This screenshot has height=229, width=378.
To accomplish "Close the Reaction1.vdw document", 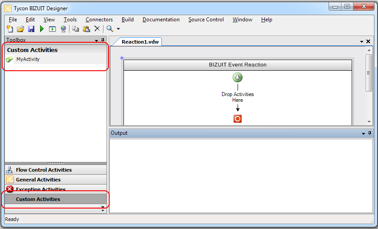I will (x=368, y=41).
